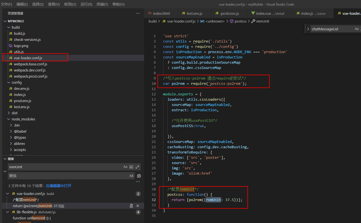Toggle preserve case AB icon in replace field
This screenshot has height=223, width=361.
click(131, 176)
